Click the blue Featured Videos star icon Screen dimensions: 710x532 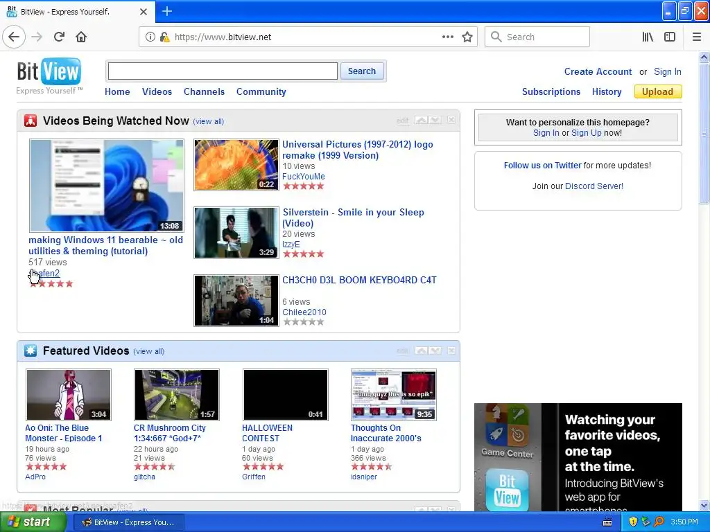(31, 351)
